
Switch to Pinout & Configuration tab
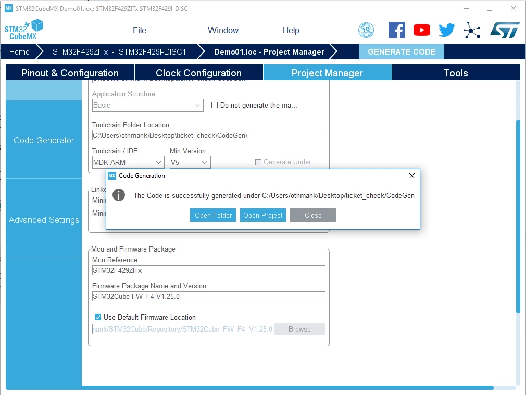click(70, 73)
